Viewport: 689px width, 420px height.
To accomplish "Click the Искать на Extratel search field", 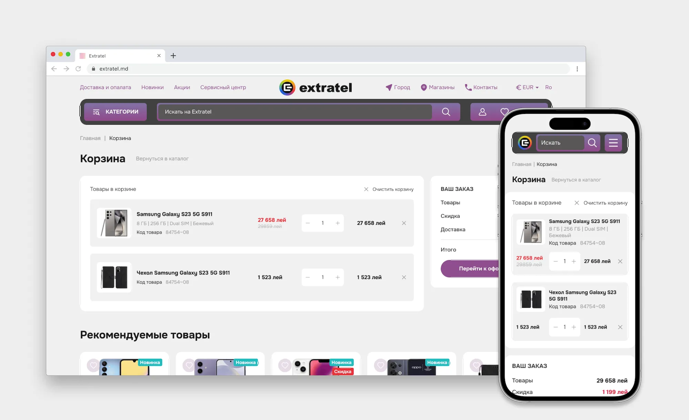I will pyautogui.click(x=295, y=112).
